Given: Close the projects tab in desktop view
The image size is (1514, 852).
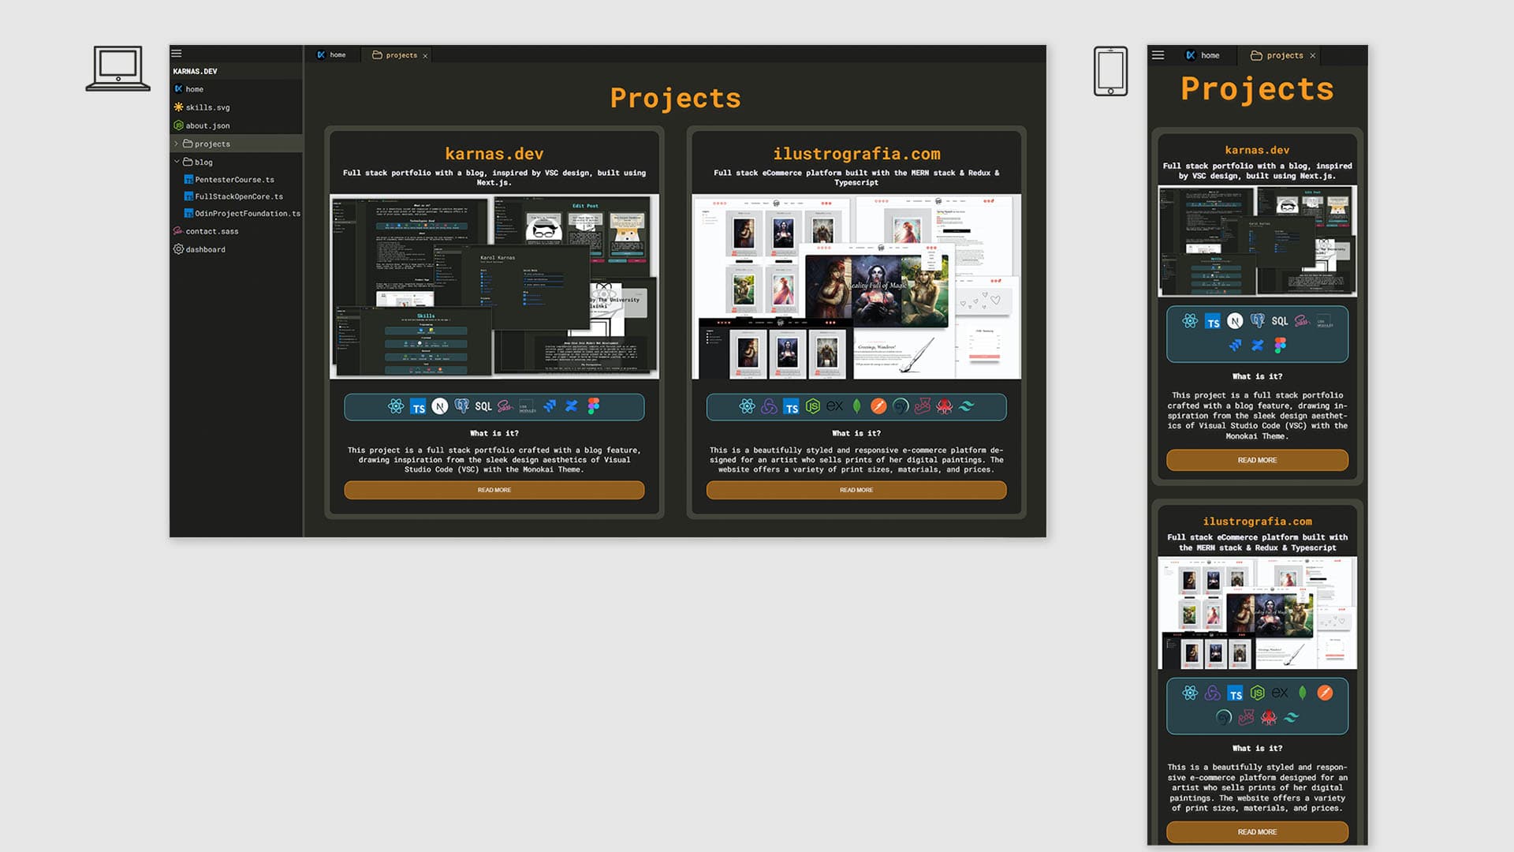Looking at the screenshot, I should pyautogui.click(x=425, y=56).
